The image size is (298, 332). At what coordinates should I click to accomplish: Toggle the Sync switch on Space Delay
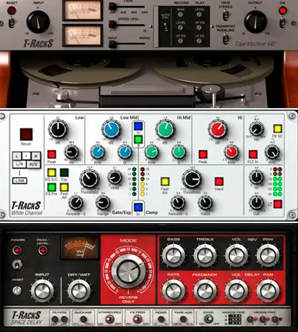click(208, 319)
